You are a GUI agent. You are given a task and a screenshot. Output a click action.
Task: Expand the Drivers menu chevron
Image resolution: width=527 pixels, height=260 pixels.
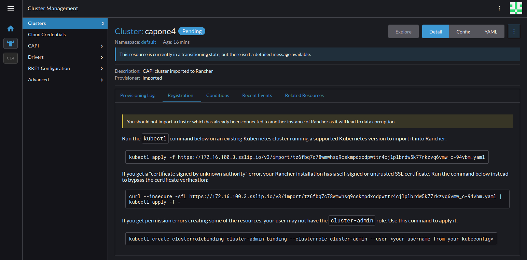tap(102, 57)
